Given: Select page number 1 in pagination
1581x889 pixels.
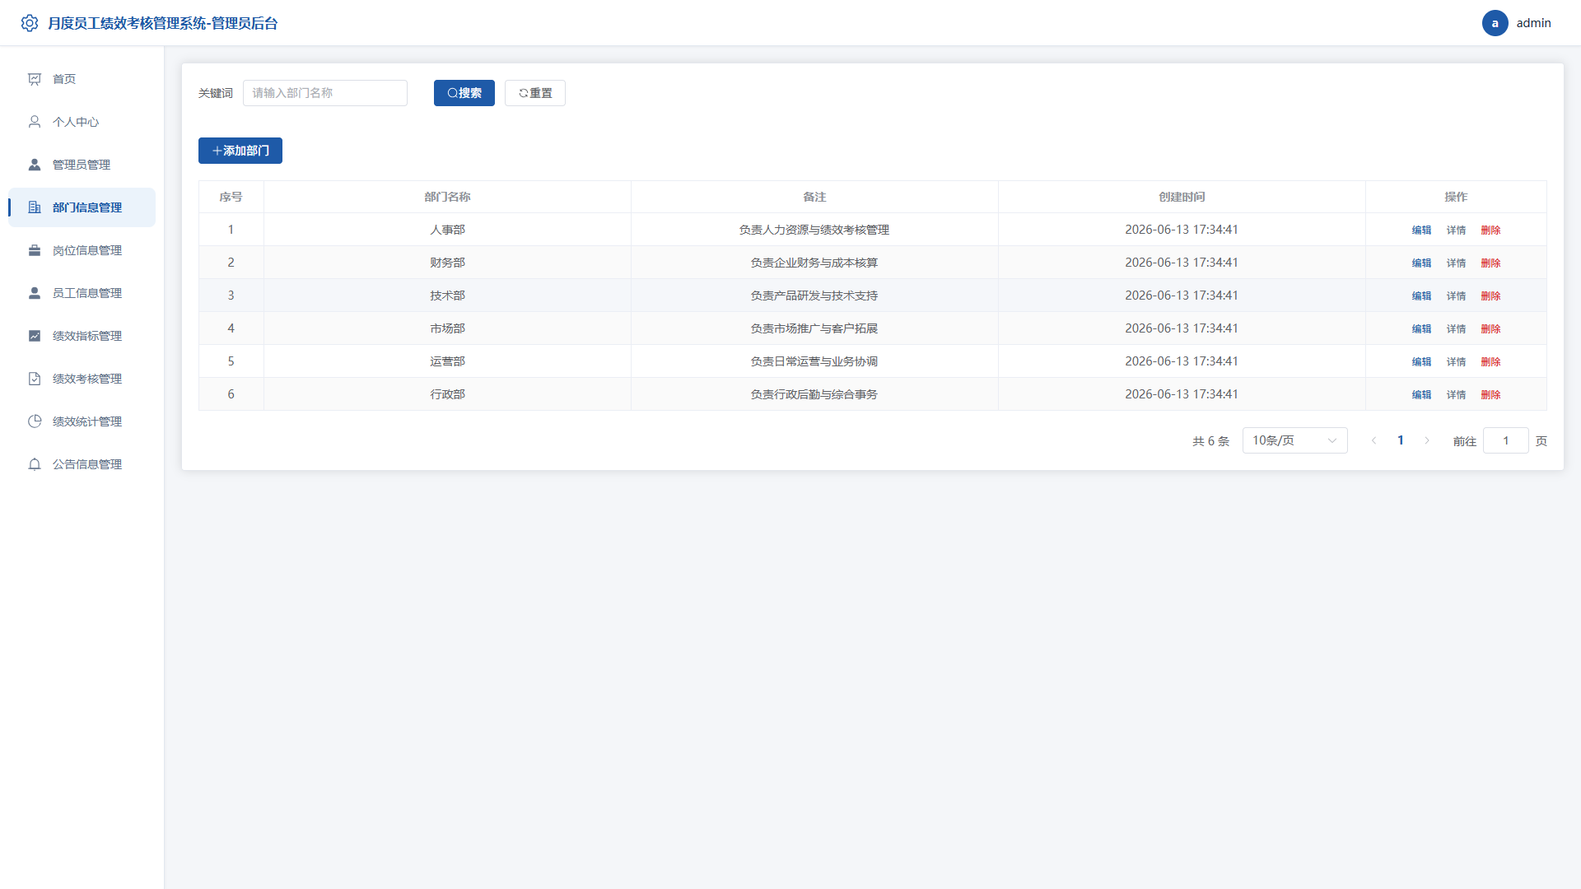Looking at the screenshot, I should point(1400,440).
